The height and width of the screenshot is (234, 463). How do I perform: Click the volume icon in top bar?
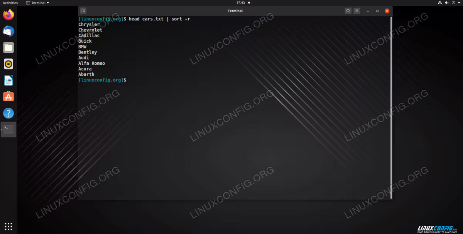point(447,3)
